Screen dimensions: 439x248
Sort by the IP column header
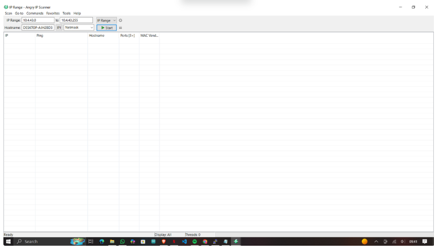pyautogui.click(x=19, y=36)
